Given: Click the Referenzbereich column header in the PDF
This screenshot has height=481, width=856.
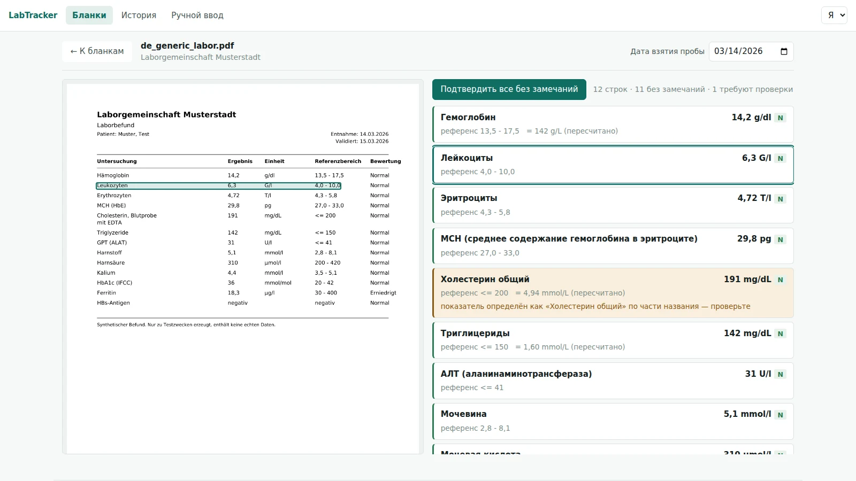Looking at the screenshot, I should (x=338, y=161).
